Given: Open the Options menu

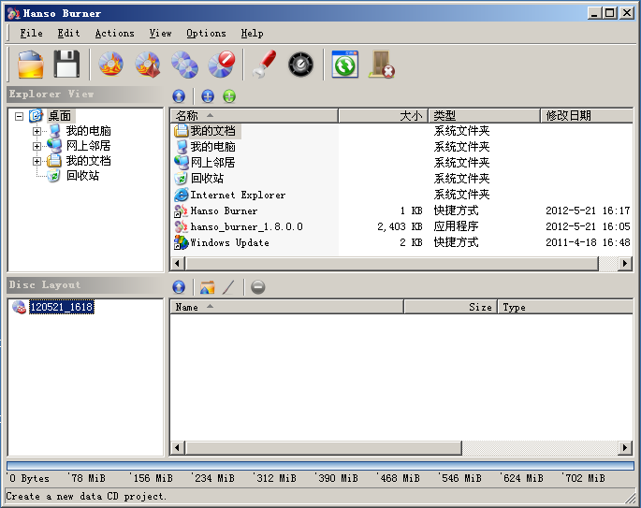Looking at the screenshot, I should (206, 33).
